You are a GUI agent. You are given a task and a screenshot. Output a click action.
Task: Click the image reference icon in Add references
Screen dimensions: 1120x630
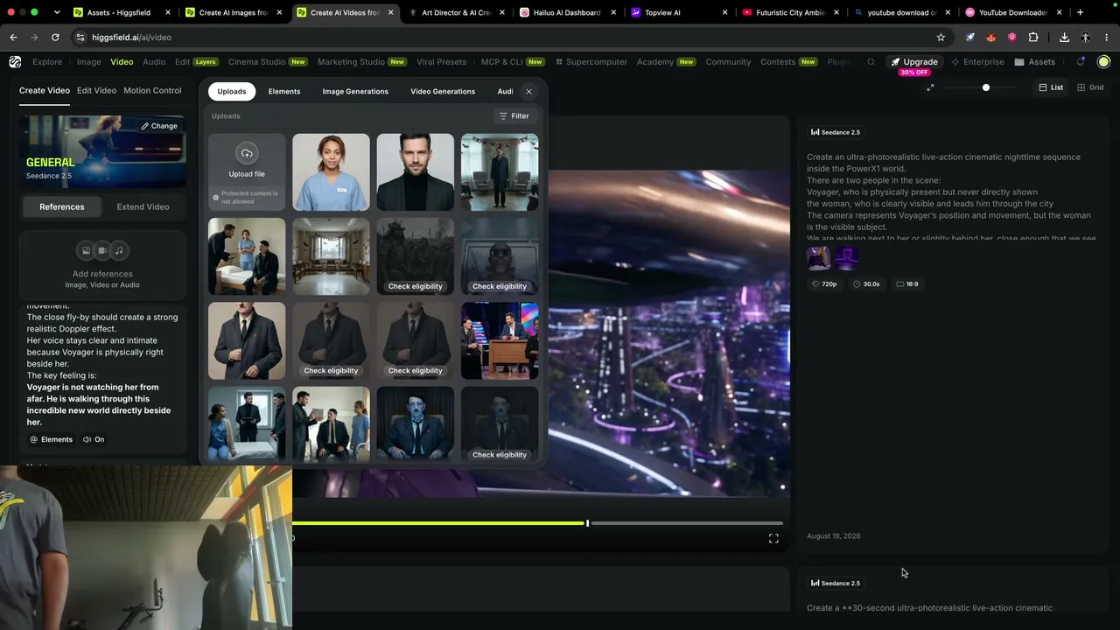[x=86, y=250]
